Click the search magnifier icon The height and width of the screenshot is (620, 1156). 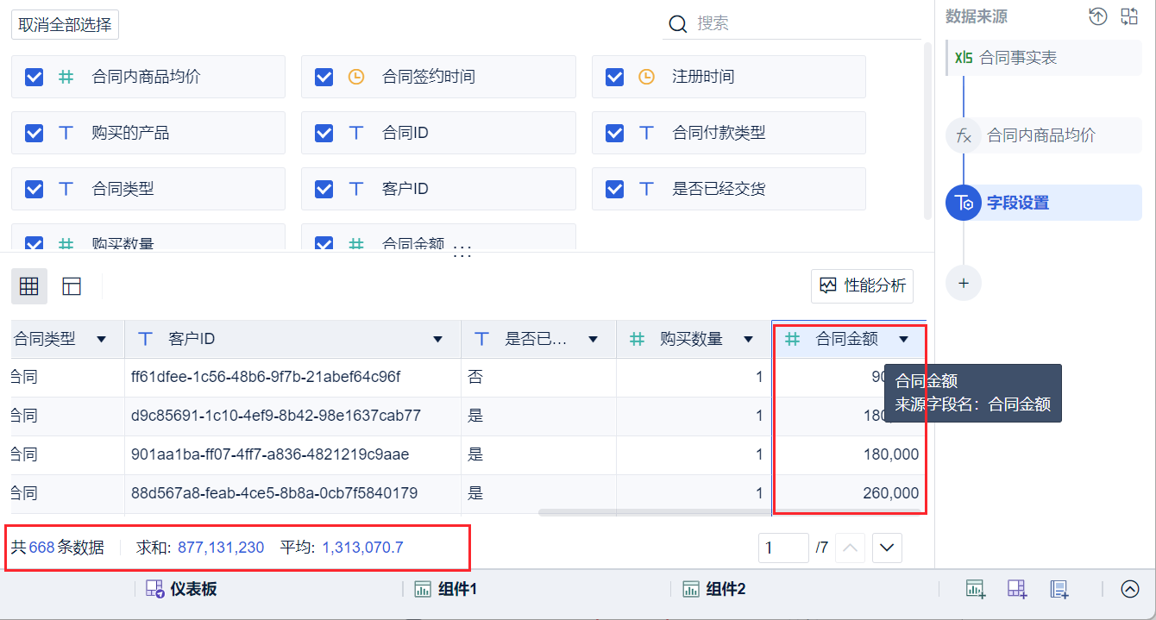679,23
